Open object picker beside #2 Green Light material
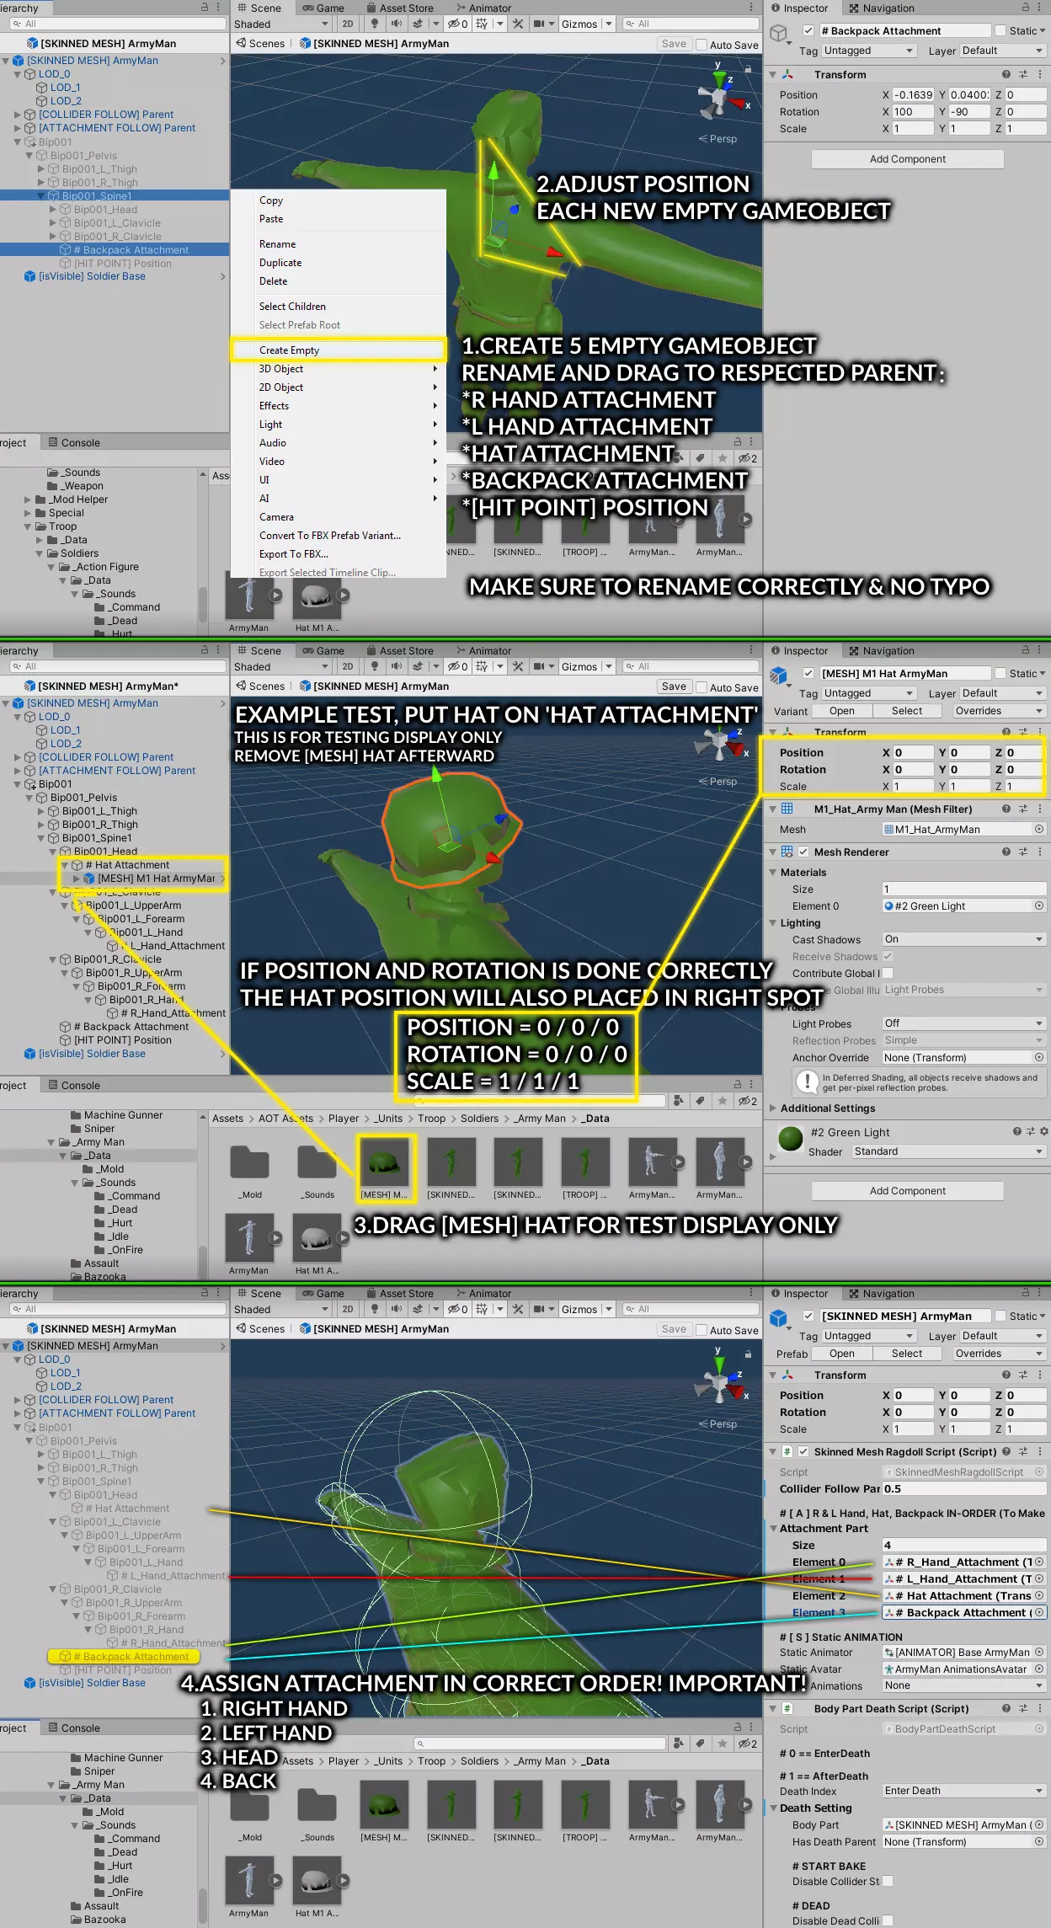The height and width of the screenshot is (1928, 1051). pyautogui.click(x=1039, y=905)
